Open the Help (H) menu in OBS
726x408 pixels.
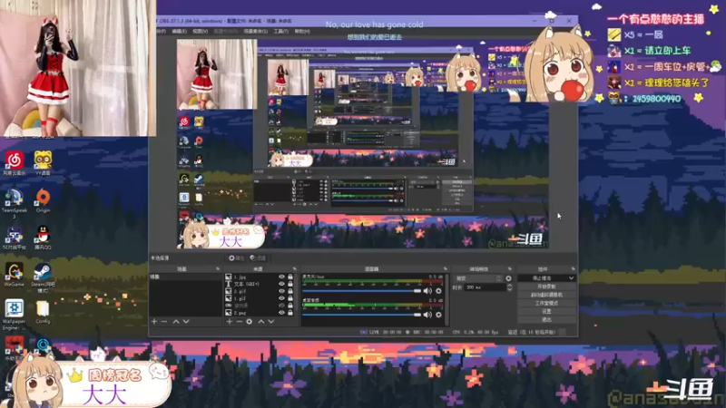tap(302, 32)
